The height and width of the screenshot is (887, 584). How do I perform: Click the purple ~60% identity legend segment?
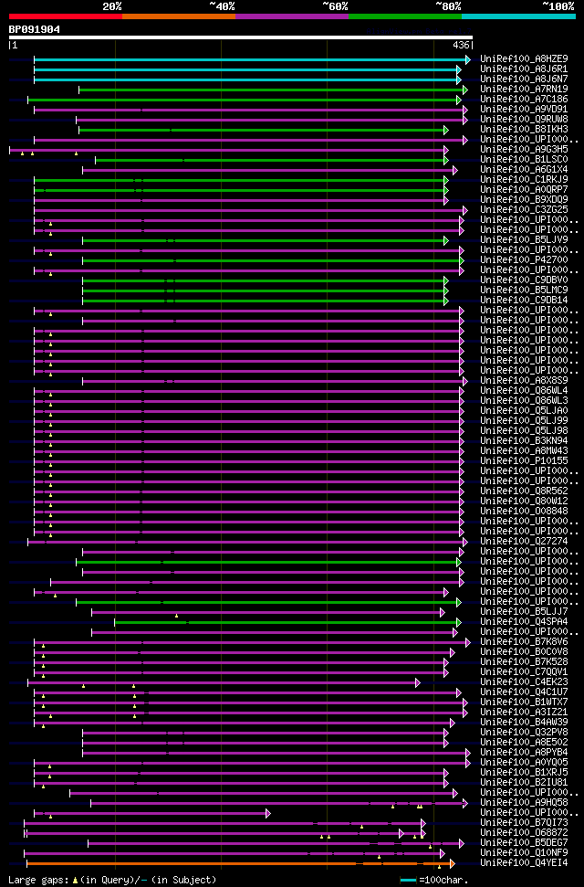click(x=292, y=16)
